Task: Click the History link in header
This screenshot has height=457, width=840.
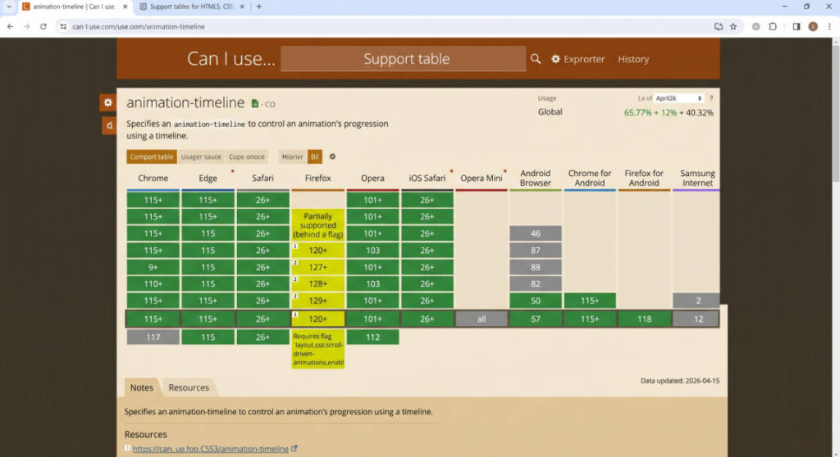Action: 633,59
